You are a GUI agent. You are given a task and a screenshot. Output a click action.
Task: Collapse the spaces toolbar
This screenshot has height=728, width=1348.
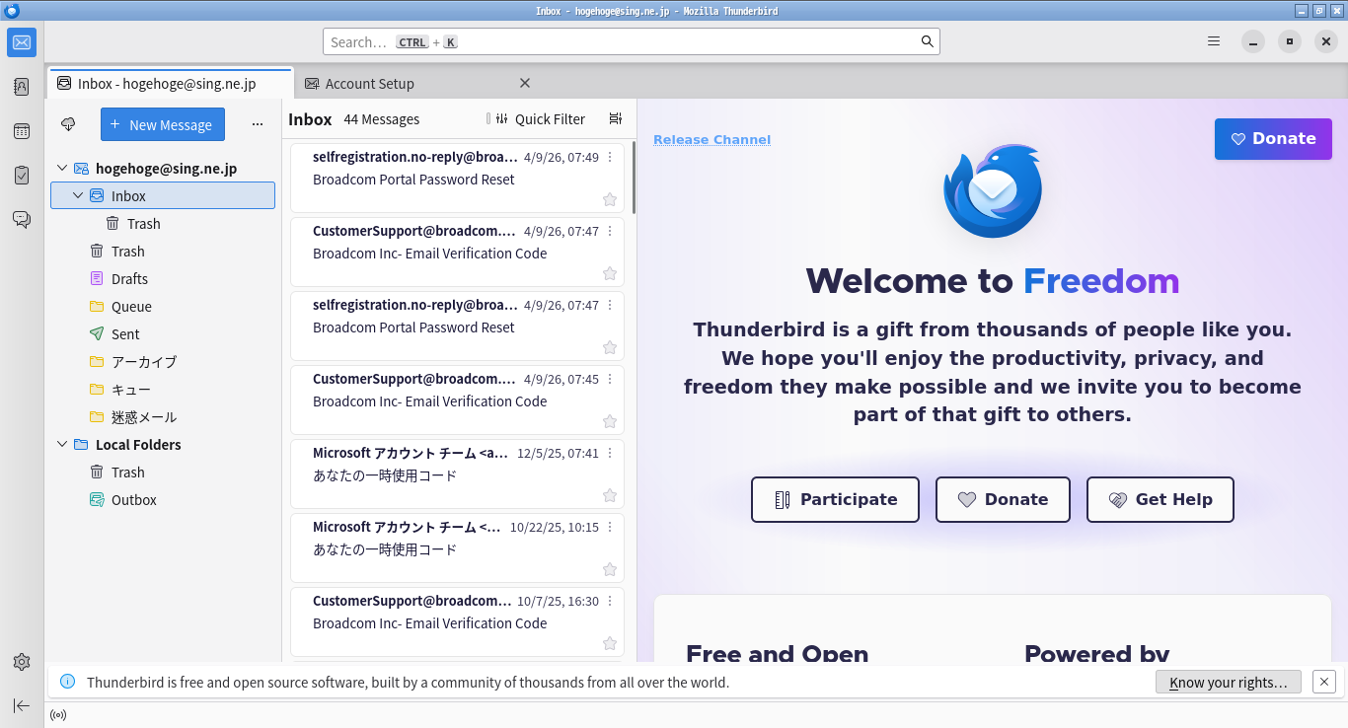point(21,705)
